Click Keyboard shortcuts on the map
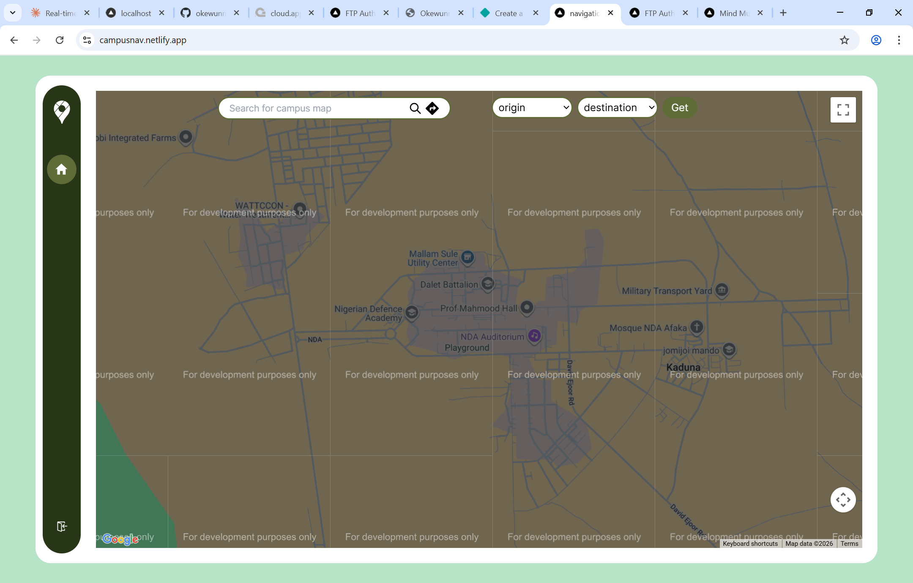The height and width of the screenshot is (583, 913). click(x=750, y=544)
